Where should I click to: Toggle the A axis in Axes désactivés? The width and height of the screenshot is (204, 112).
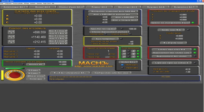133,51
